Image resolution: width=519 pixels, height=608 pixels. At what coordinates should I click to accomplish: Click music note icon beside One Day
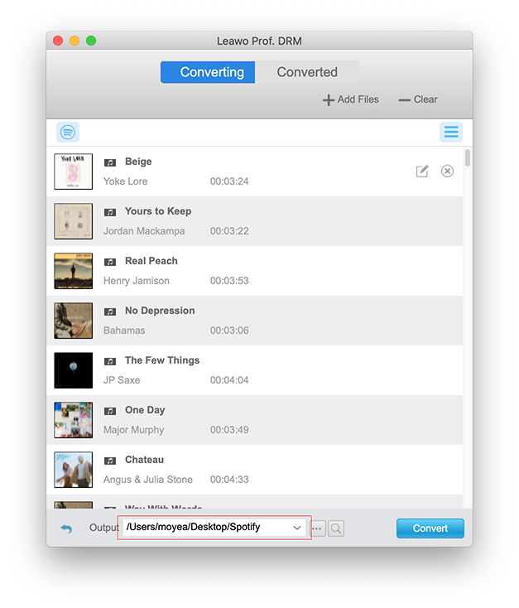(110, 411)
